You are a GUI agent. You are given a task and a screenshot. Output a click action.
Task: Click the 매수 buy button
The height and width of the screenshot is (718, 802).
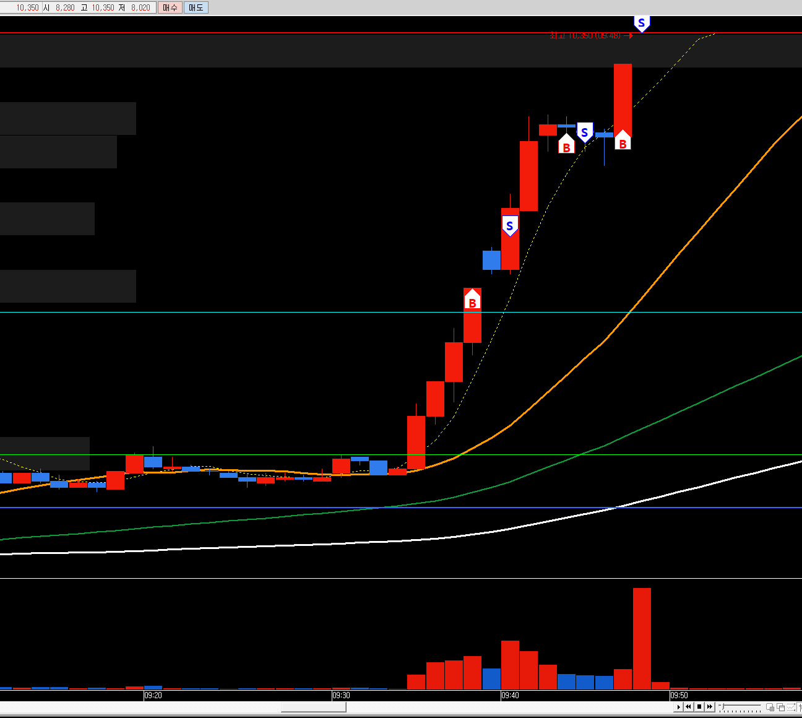(170, 7)
